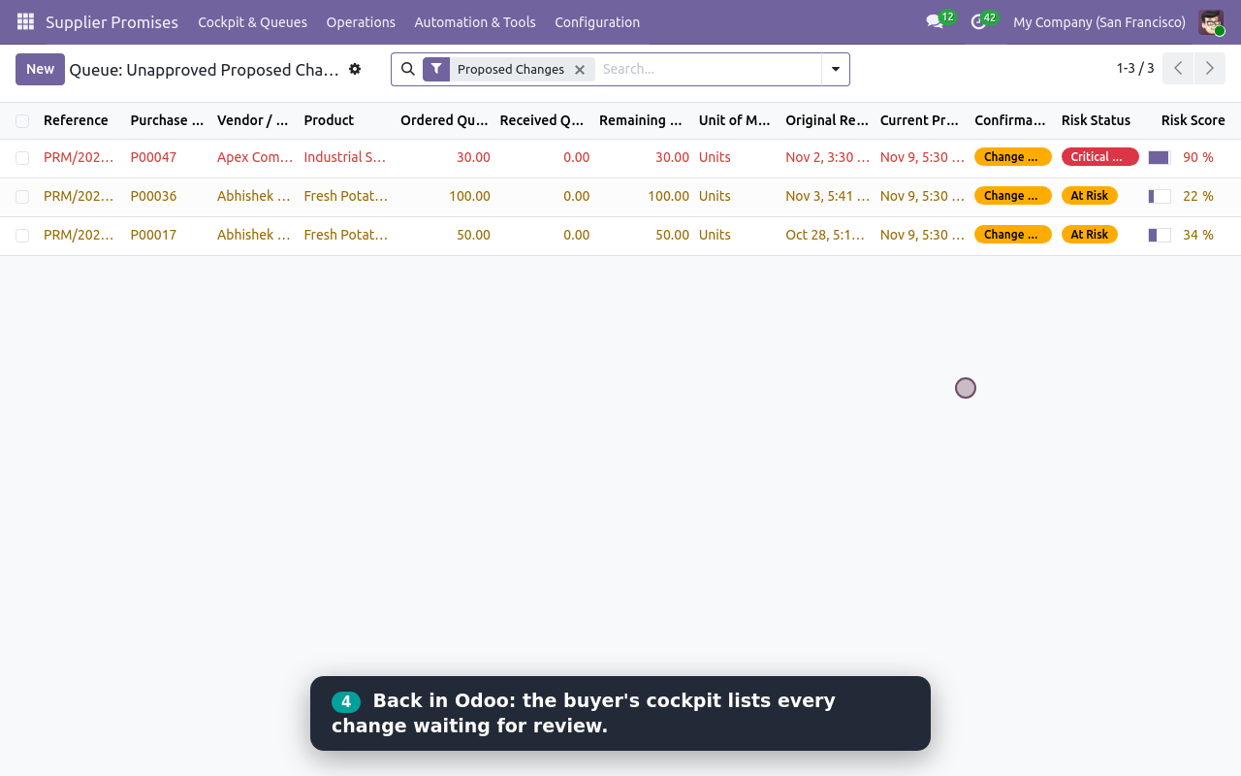Sort by the Reference column header
The width and height of the screenshot is (1241, 776).
76,120
